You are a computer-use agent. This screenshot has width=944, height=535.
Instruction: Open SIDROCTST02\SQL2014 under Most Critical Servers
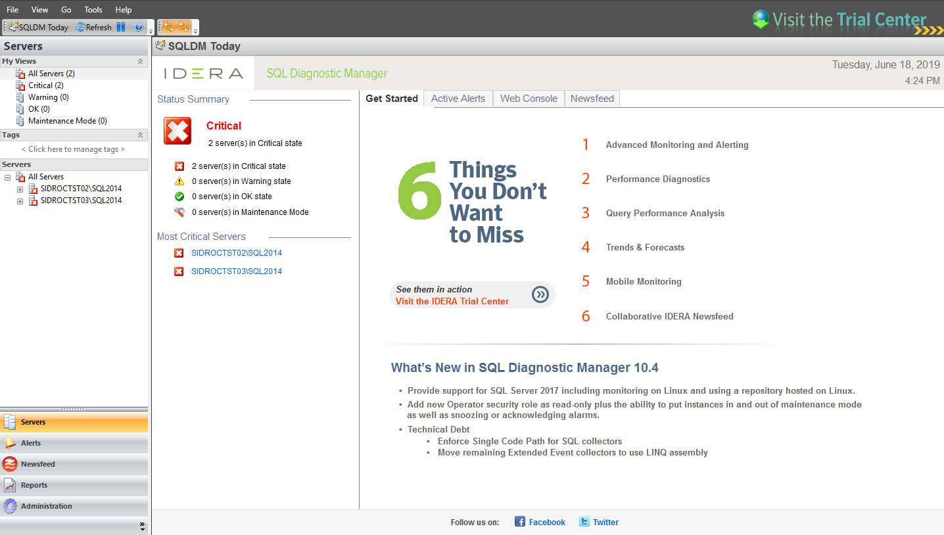(237, 253)
